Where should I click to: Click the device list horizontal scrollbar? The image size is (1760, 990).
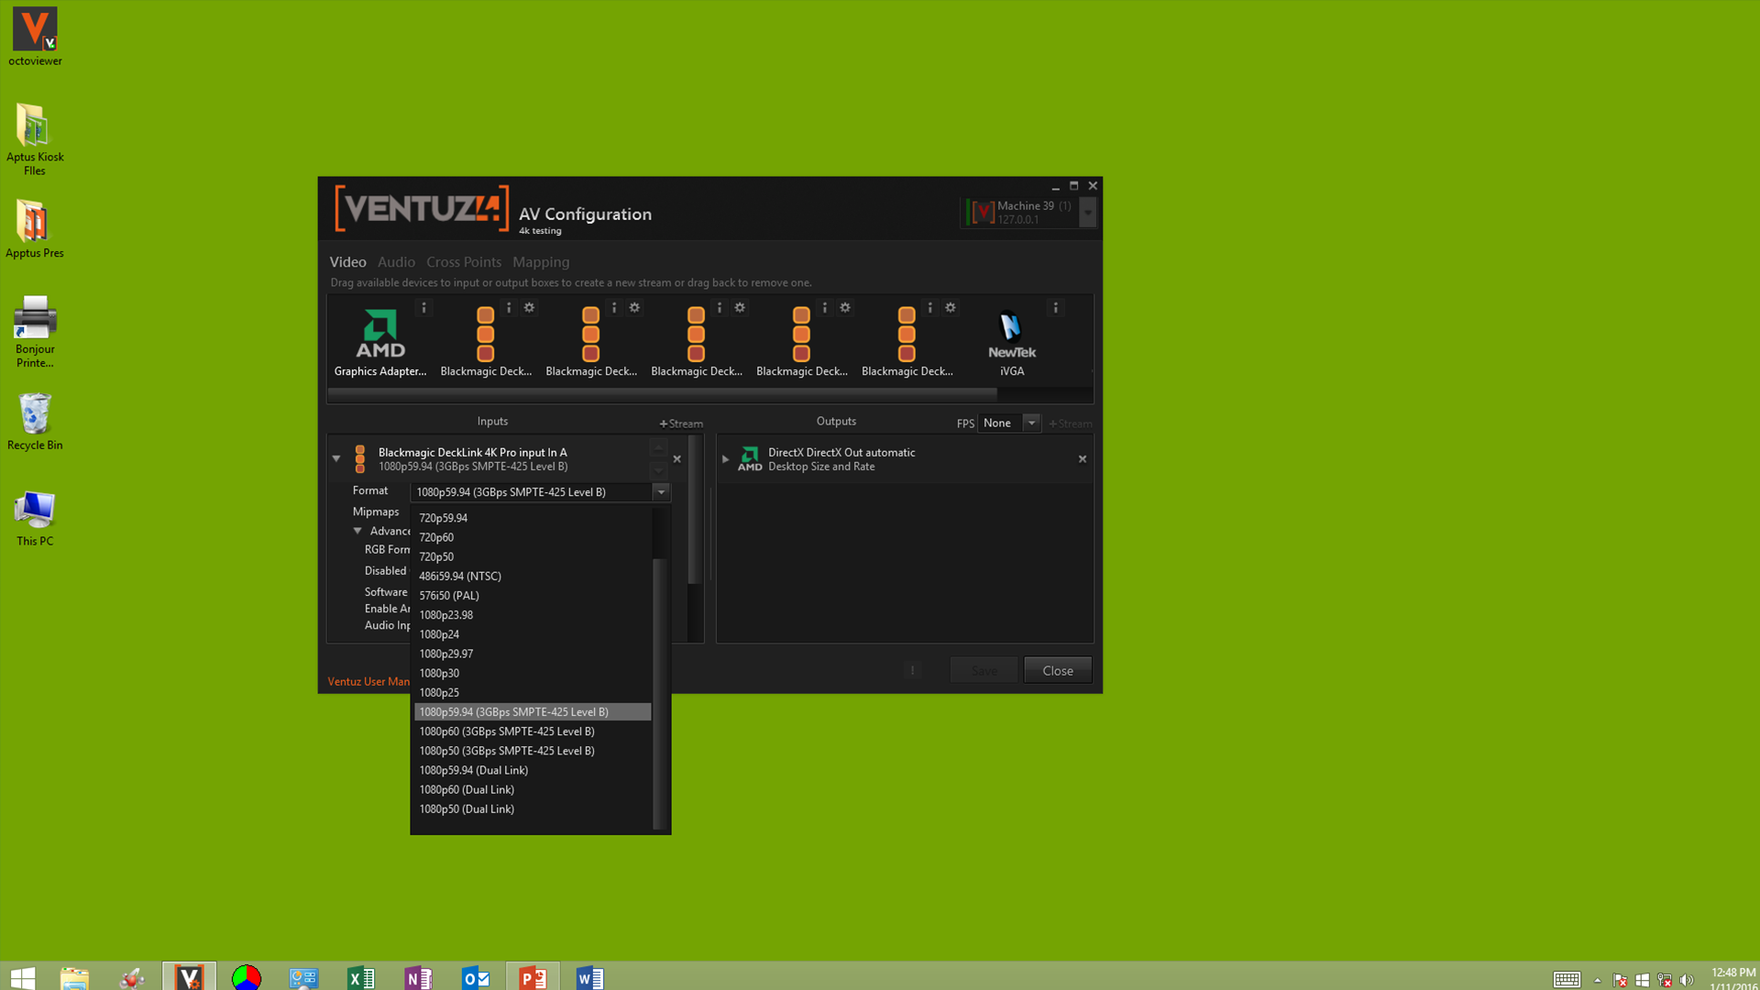(x=662, y=393)
